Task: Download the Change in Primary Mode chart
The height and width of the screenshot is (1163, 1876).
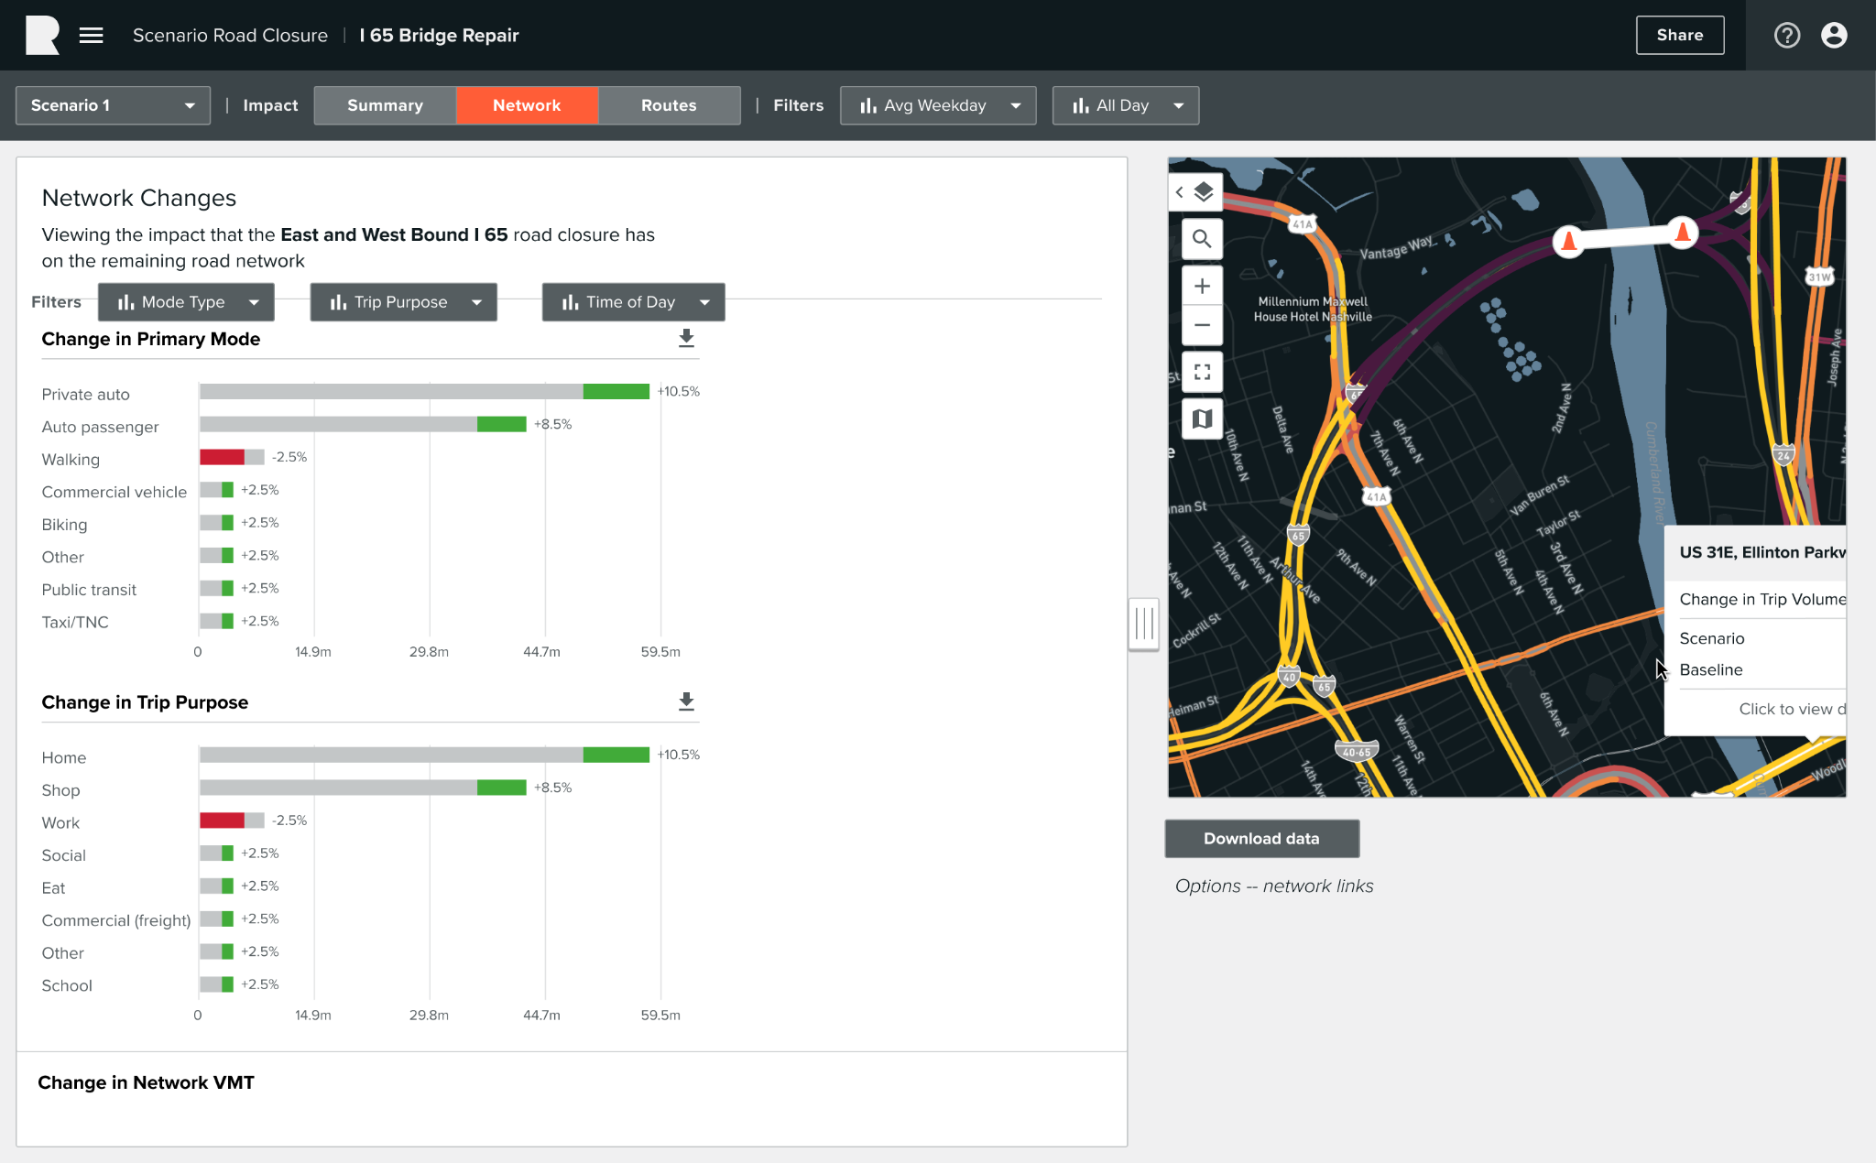Action: click(x=686, y=338)
